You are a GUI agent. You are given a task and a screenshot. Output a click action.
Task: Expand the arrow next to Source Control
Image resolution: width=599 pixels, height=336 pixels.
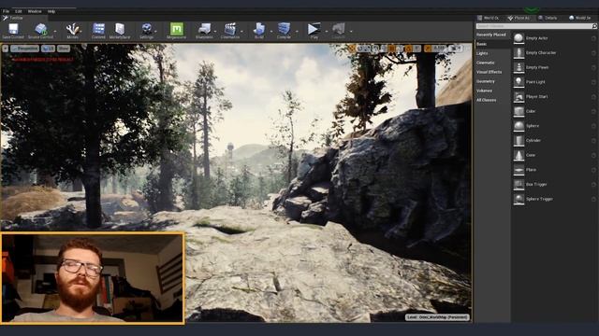tap(55, 31)
